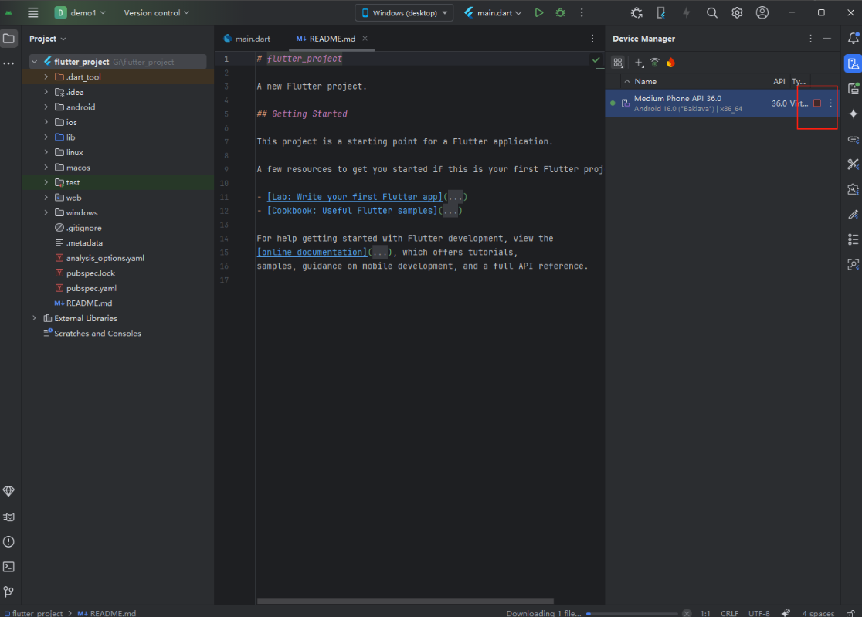Image resolution: width=862 pixels, height=617 pixels.
Task: Toggle the Project tool window folder icon
Action: click(8, 39)
